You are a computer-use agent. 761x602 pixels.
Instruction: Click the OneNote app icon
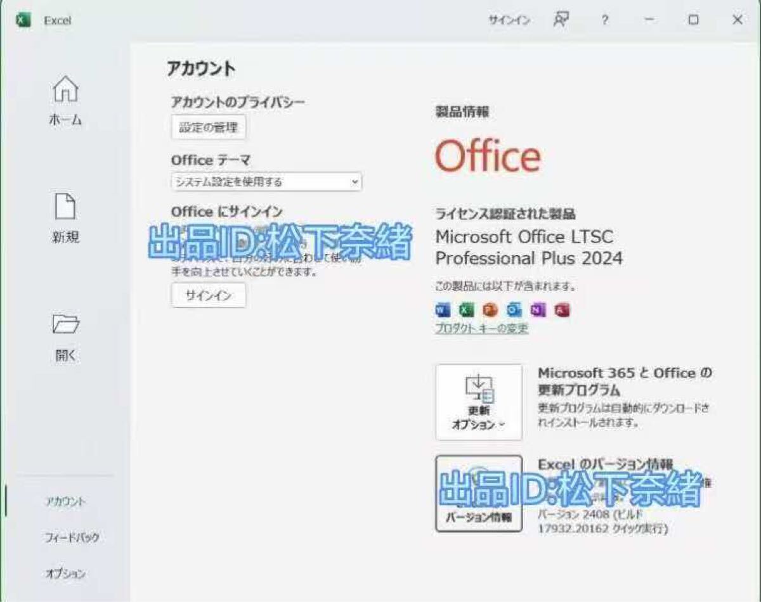(x=538, y=310)
